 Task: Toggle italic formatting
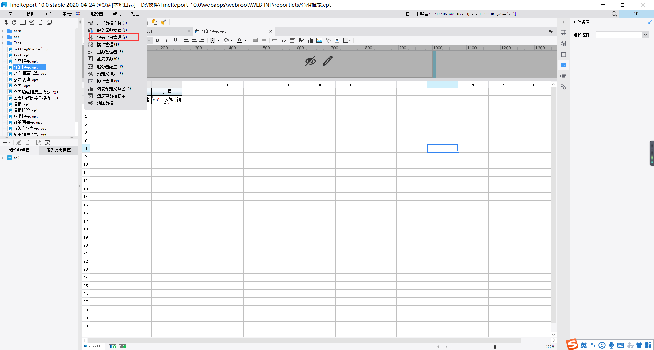166,40
